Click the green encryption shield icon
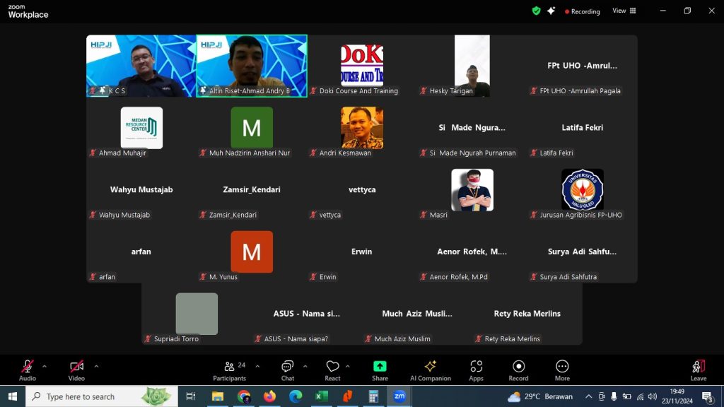 click(536, 11)
